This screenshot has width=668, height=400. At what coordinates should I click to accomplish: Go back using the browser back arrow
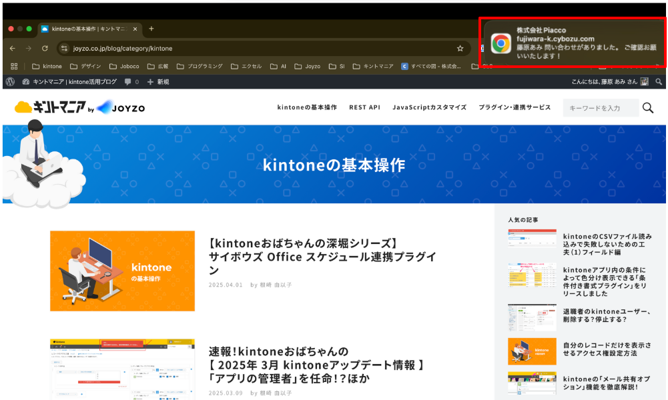pos(13,49)
